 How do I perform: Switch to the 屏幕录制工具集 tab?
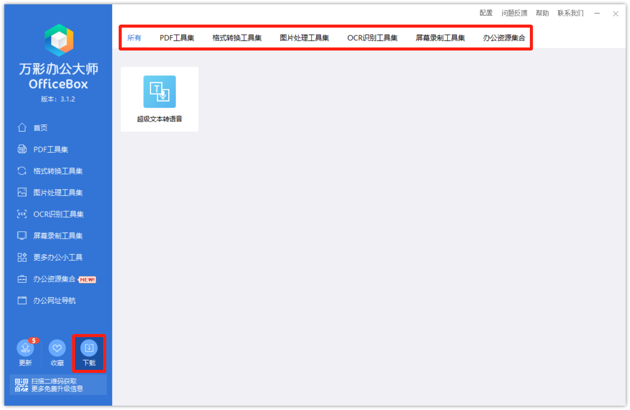coord(440,38)
